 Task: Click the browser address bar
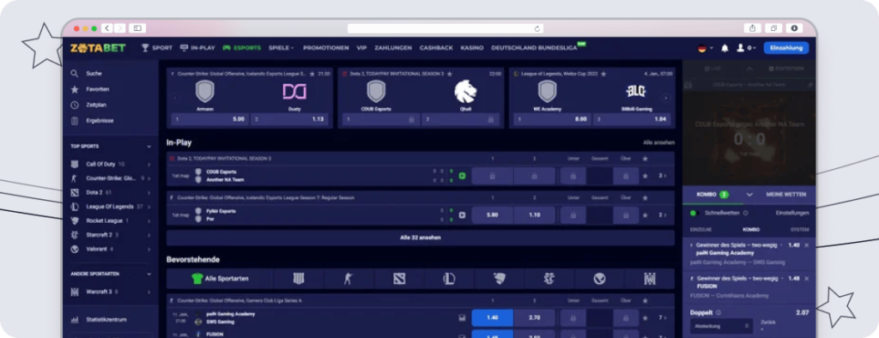[x=446, y=28]
